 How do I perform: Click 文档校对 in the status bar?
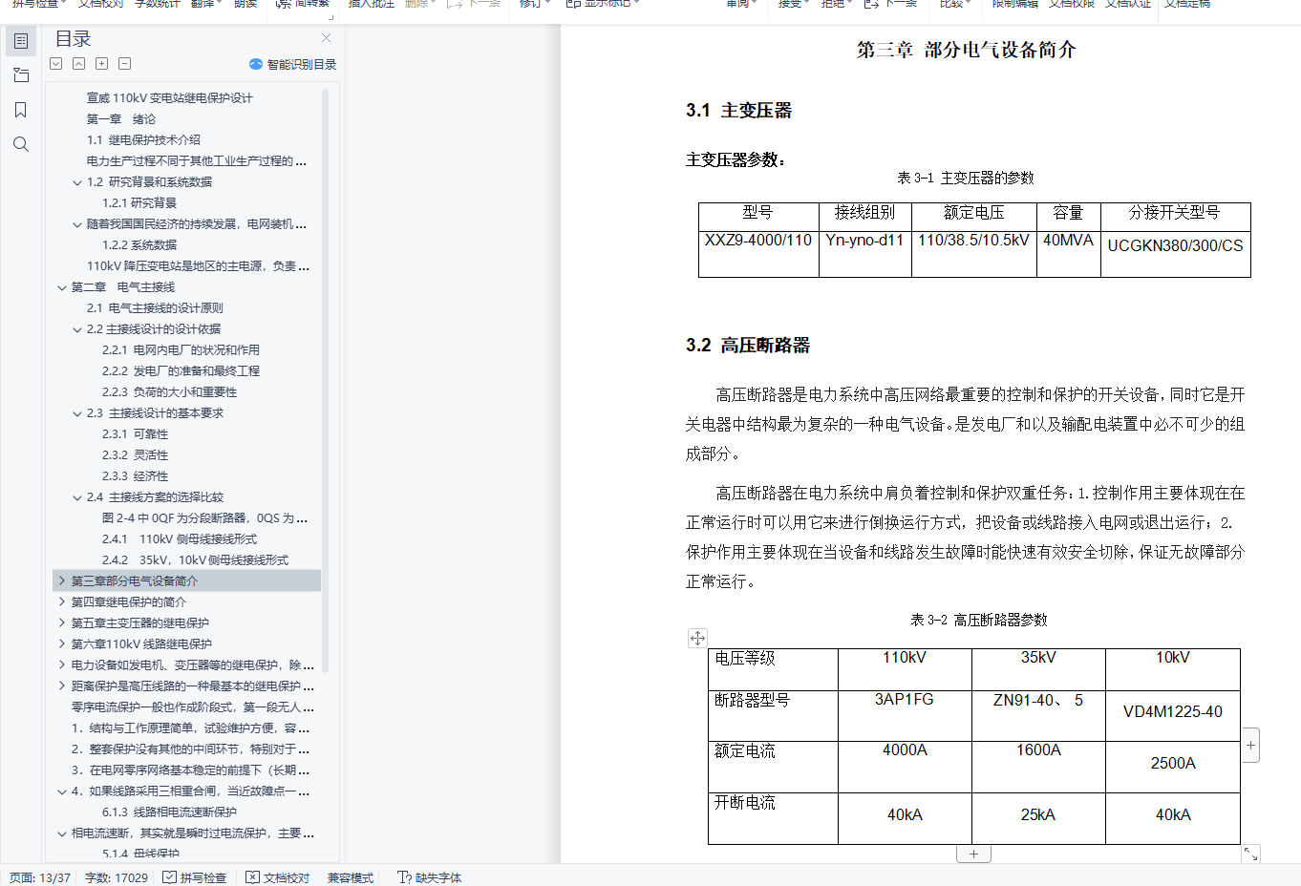click(278, 877)
